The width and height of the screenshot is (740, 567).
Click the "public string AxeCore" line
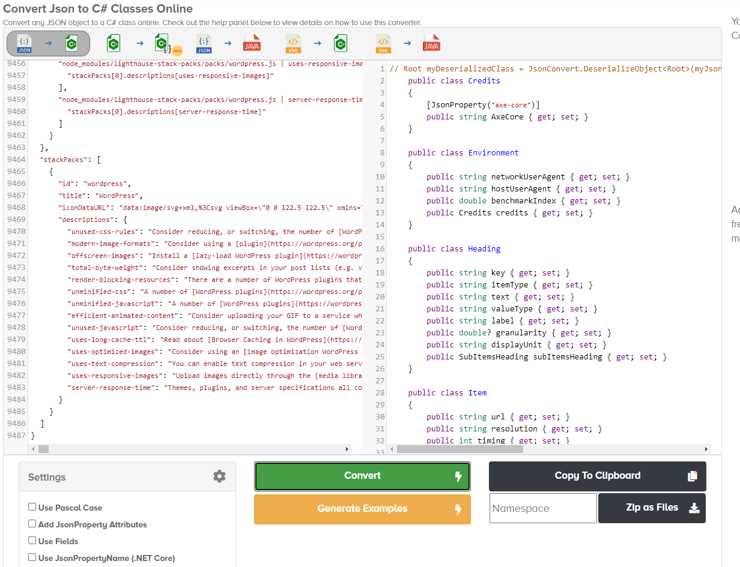click(508, 116)
